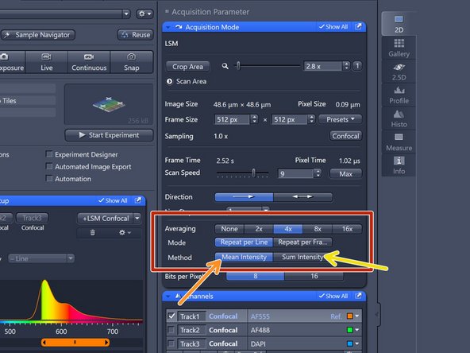The height and width of the screenshot is (353, 470).
Task: Check the Track2 AF488 checkbox
Action: (171, 330)
